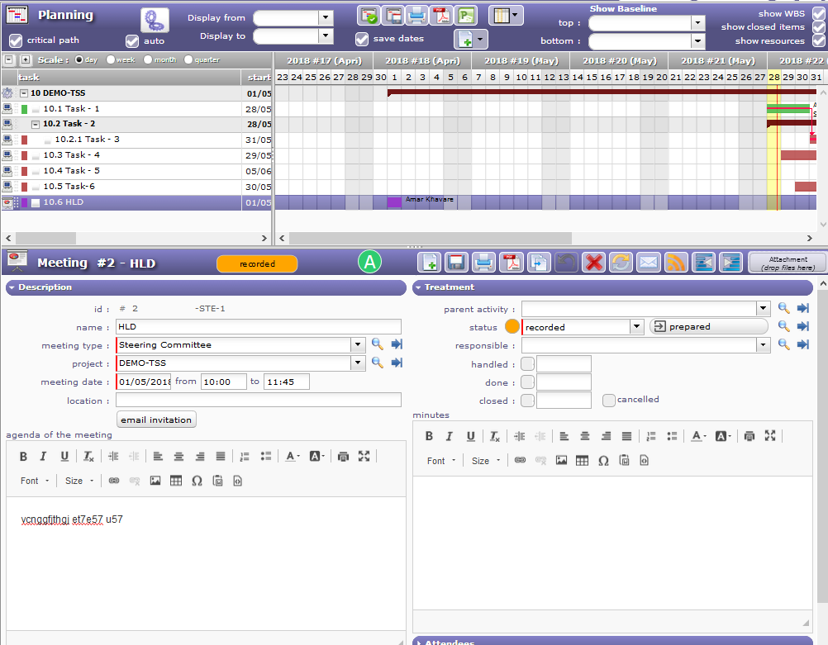
Task: Toggle the show WBS checkbox
Action: tap(818, 14)
